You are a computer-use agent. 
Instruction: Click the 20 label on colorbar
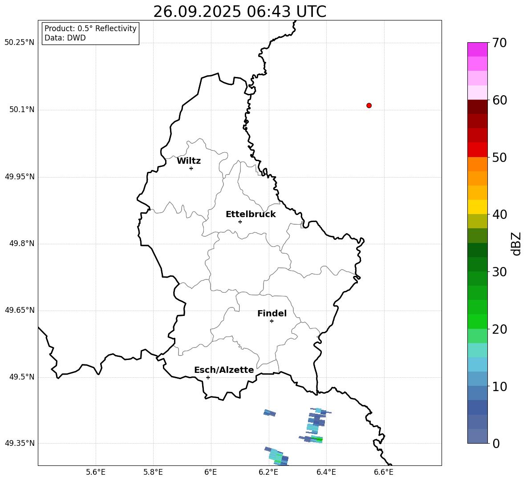[499, 329]
